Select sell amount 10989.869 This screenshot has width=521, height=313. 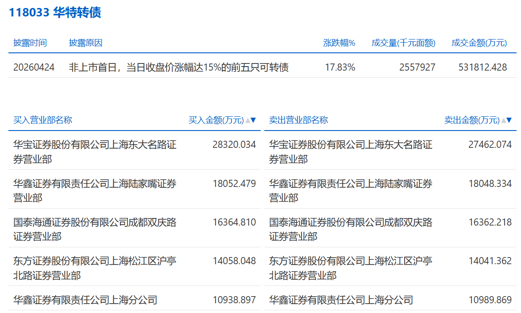click(x=490, y=300)
